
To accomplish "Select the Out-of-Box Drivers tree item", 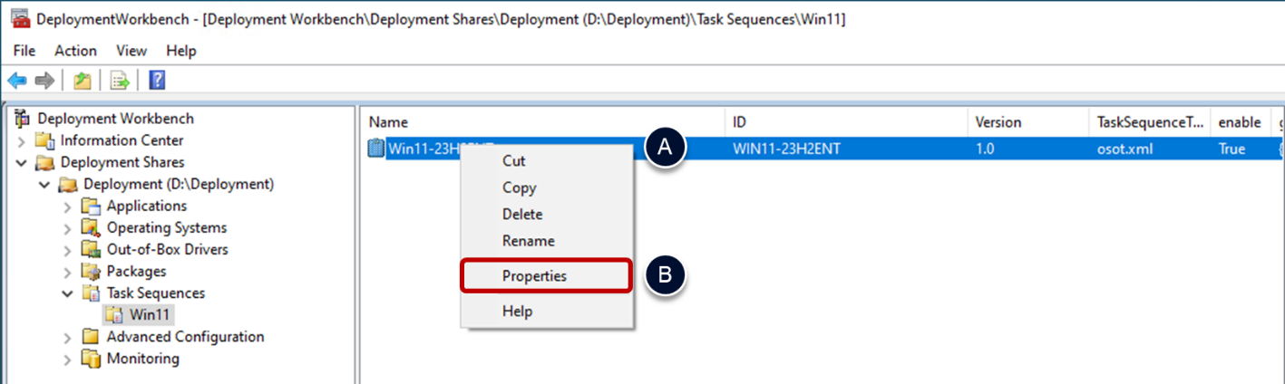I will (x=167, y=250).
